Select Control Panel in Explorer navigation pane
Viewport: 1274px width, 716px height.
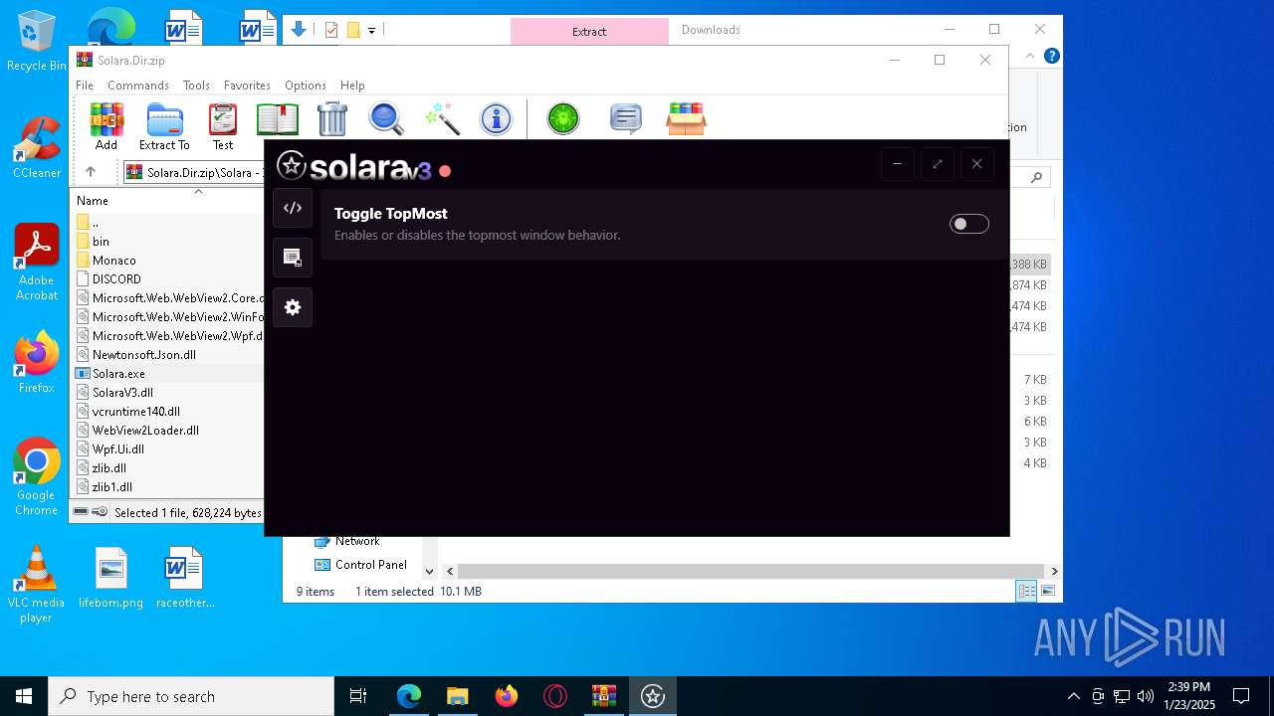pyautogui.click(x=370, y=565)
